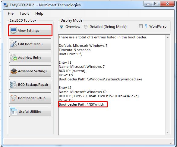Open Useful Utilities
Image resolution: width=177 pixels, height=147 pixels.
[30, 111]
